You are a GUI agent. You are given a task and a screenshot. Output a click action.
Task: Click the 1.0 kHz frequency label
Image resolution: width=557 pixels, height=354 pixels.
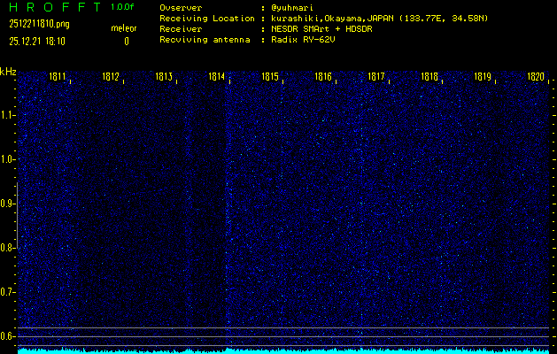point(7,159)
